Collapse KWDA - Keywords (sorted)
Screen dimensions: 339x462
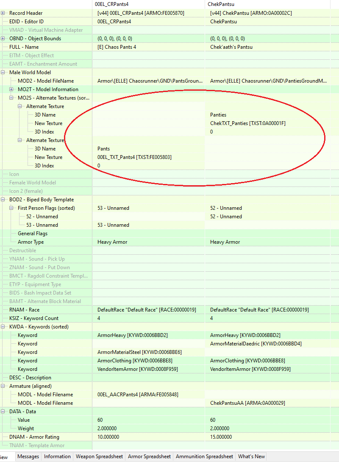click(3, 327)
